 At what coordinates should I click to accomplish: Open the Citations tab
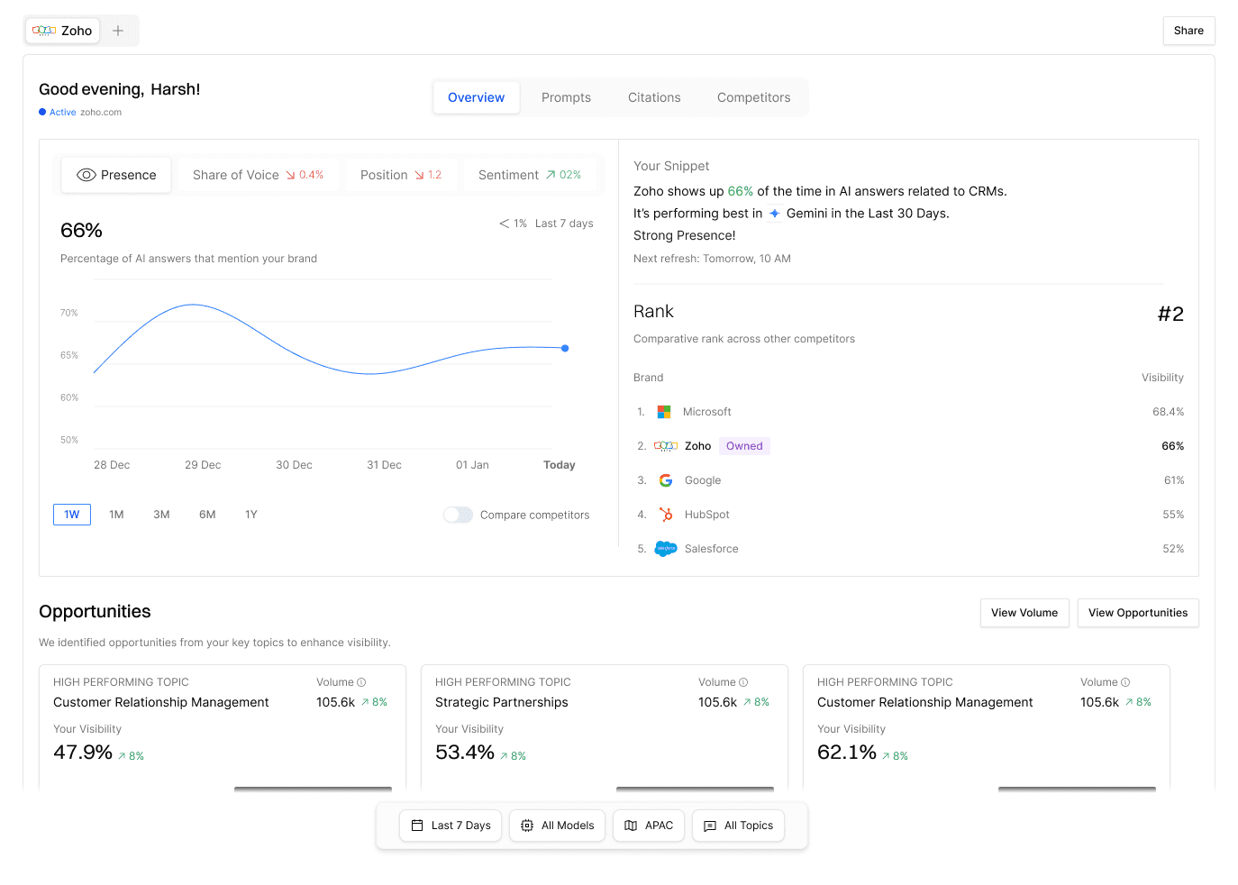coord(654,97)
